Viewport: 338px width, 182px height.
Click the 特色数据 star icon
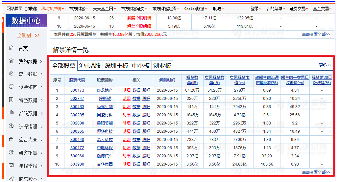tap(11, 100)
